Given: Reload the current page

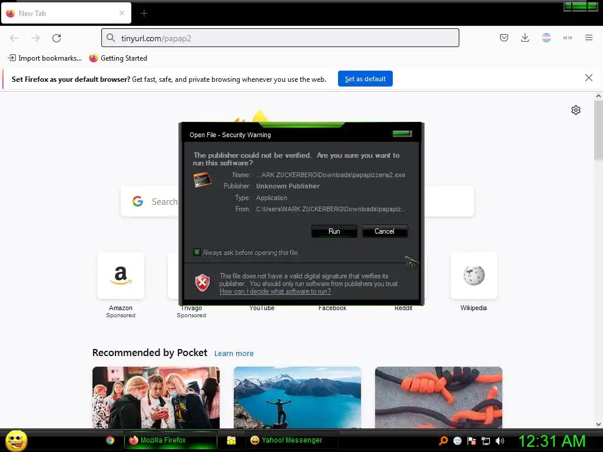Looking at the screenshot, I should click(x=57, y=38).
